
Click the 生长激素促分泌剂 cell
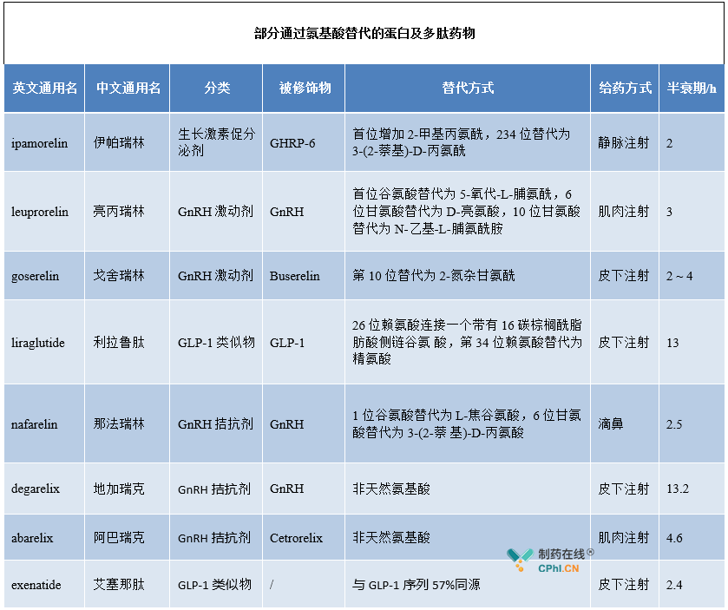(x=216, y=142)
